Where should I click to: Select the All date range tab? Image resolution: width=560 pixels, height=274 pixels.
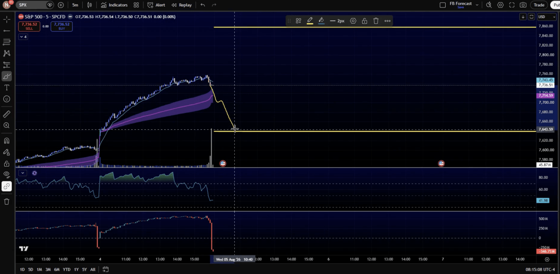pyautogui.click(x=93, y=269)
